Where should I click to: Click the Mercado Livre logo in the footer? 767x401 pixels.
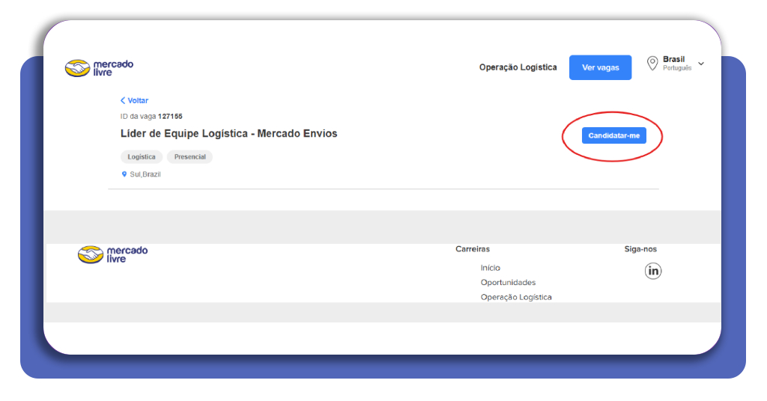tap(112, 254)
